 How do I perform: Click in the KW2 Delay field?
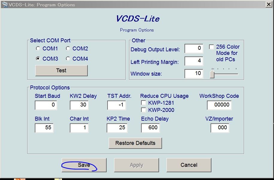coord(79,105)
